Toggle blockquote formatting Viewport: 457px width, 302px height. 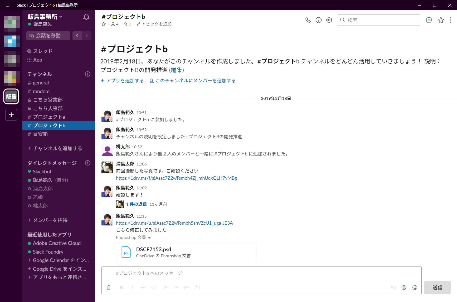click(x=186, y=288)
